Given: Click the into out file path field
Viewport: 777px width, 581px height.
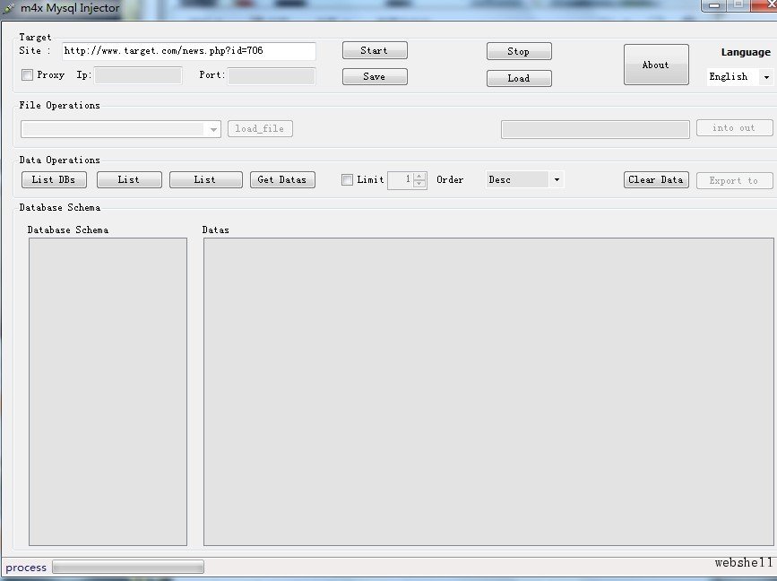Looking at the screenshot, I should point(595,129).
